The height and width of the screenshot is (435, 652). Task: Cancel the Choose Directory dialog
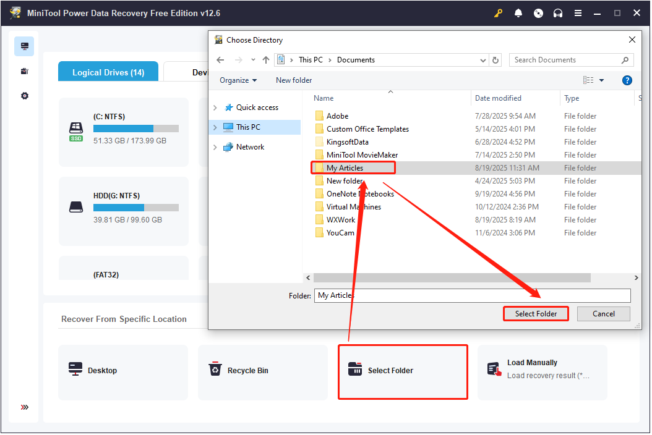(x=603, y=313)
